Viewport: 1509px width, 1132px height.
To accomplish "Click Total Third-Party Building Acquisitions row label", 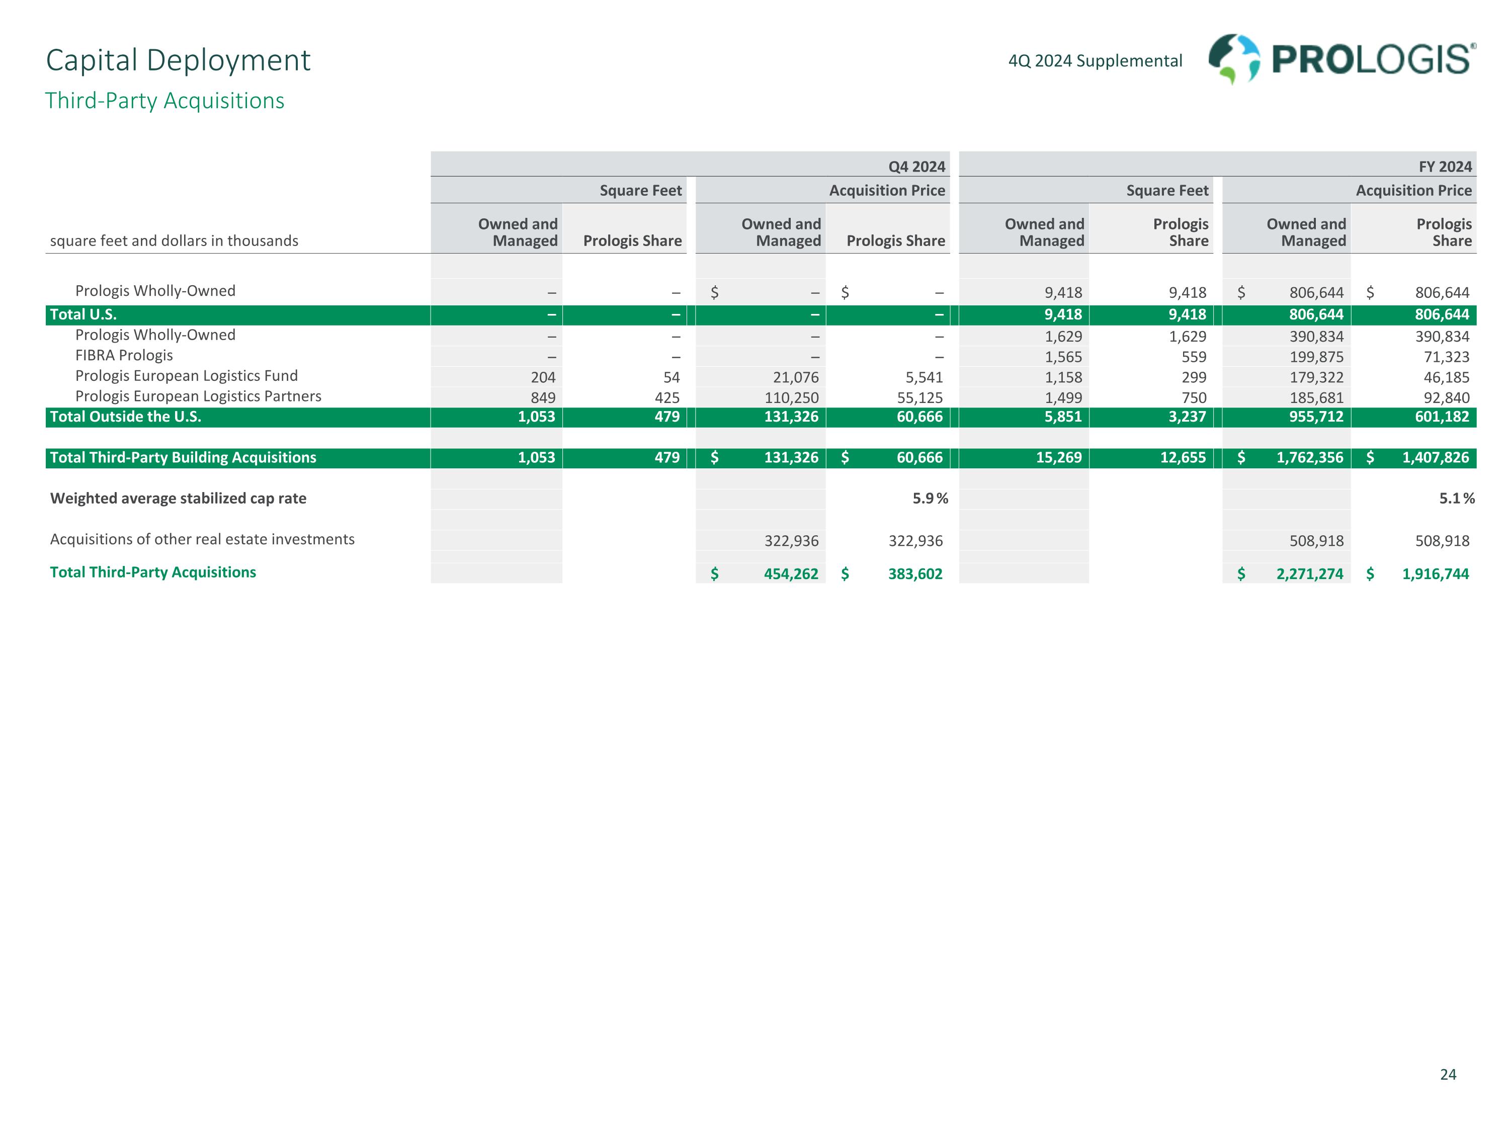I will click(183, 458).
